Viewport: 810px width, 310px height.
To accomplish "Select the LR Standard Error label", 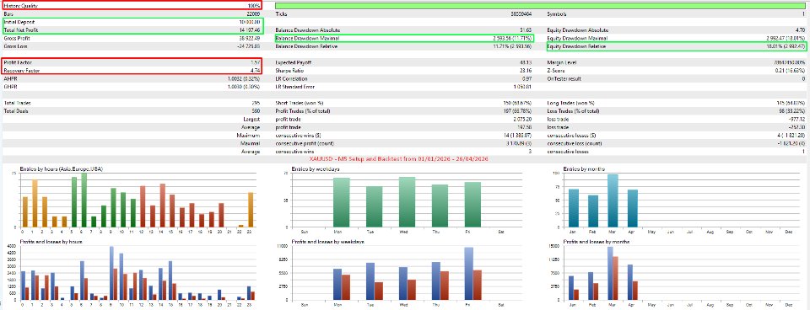I will (295, 87).
